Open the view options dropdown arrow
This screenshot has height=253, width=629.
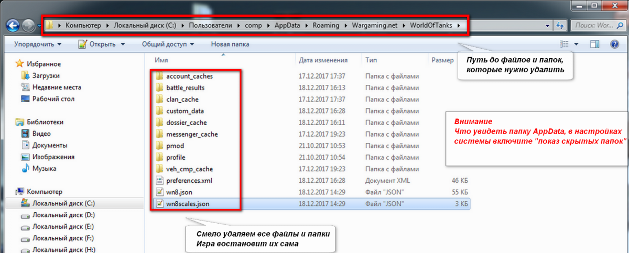pyautogui.click(x=577, y=45)
